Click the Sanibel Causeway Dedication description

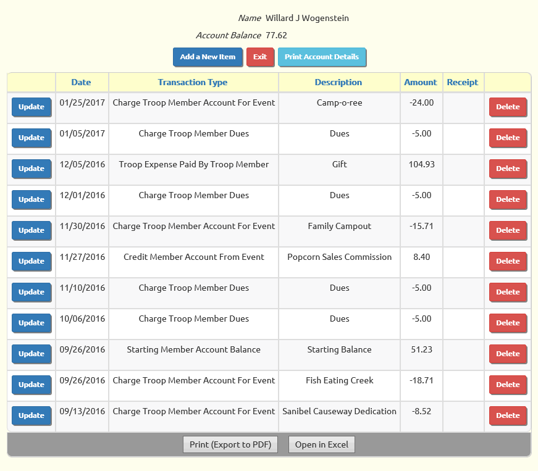click(x=339, y=411)
